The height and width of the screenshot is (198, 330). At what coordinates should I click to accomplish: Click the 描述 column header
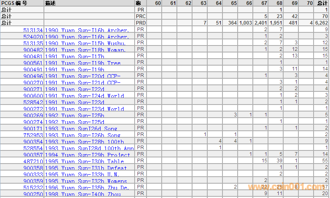pos(51,3)
